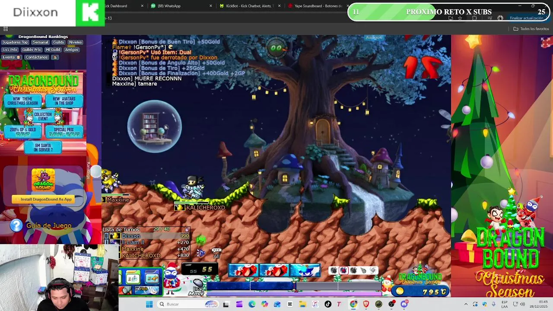Image resolution: width=553 pixels, height=311 pixels.
Task: Open Brave browser from the taskbar
Action: click(366, 304)
